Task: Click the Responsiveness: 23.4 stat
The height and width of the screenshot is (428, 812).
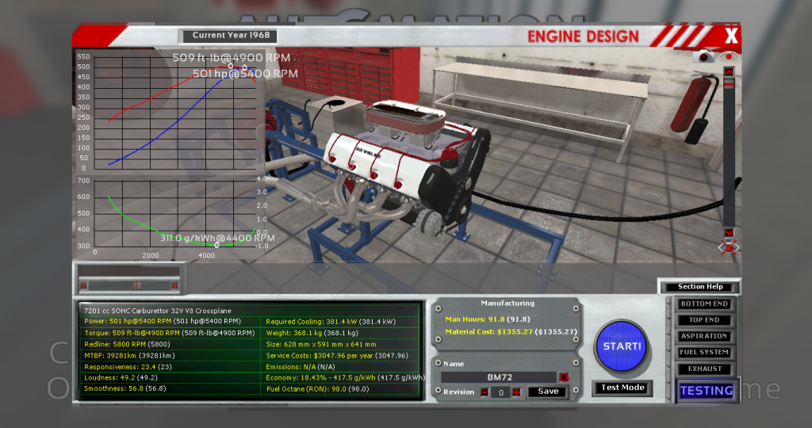Action: click(x=128, y=367)
